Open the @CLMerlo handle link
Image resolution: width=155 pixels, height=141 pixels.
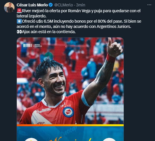(x=64, y=5)
